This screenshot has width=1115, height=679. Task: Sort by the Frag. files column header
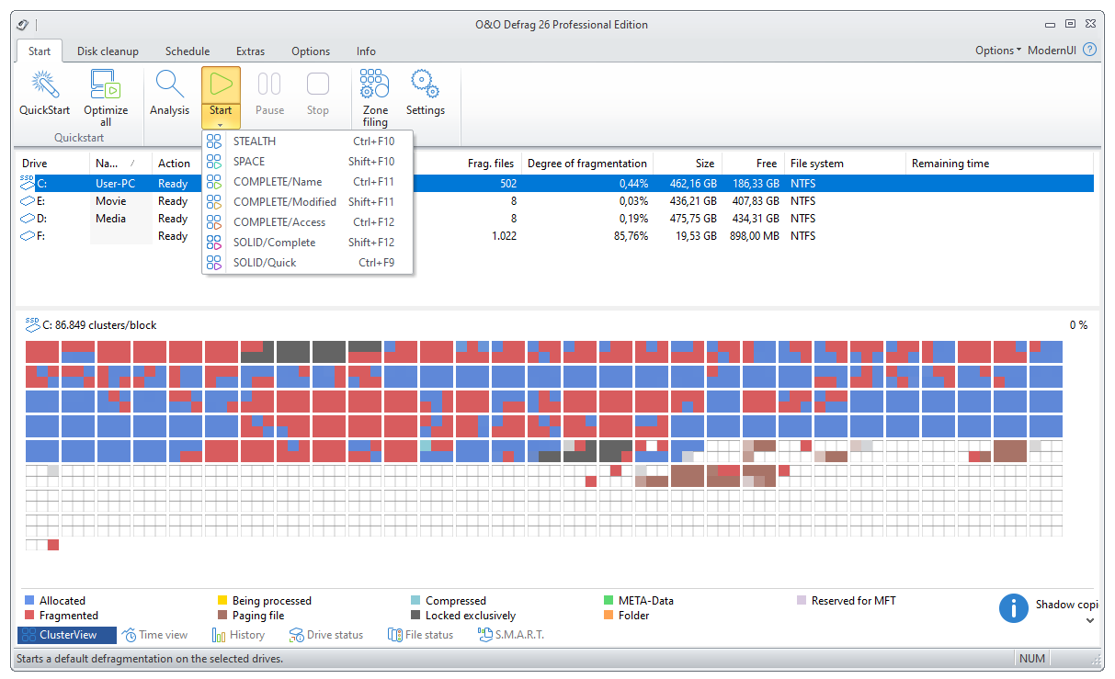point(491,164)
